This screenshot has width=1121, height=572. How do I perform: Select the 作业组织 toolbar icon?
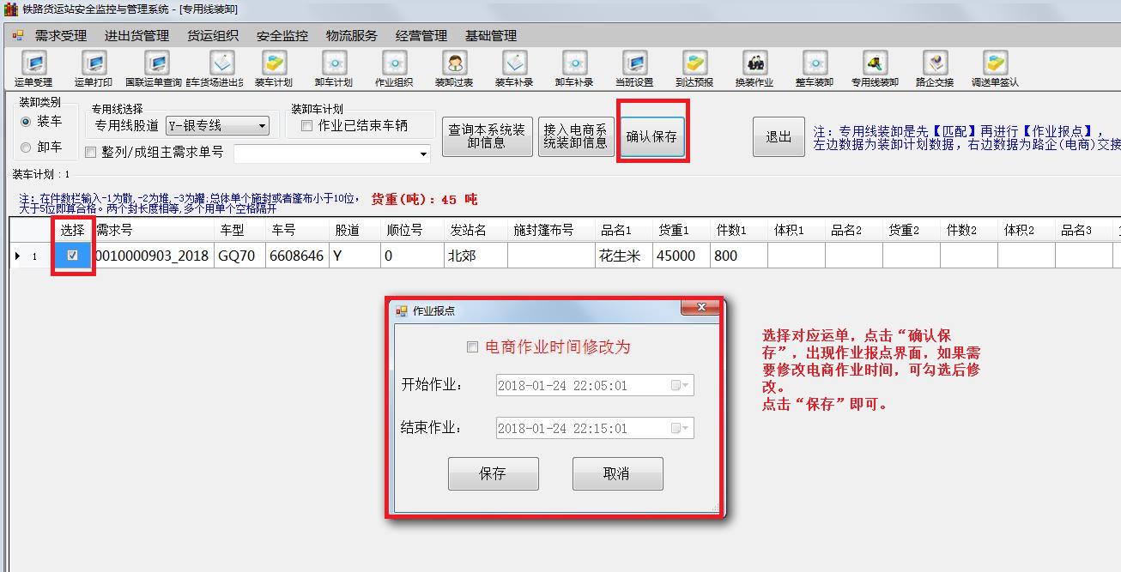coord(394,69)
